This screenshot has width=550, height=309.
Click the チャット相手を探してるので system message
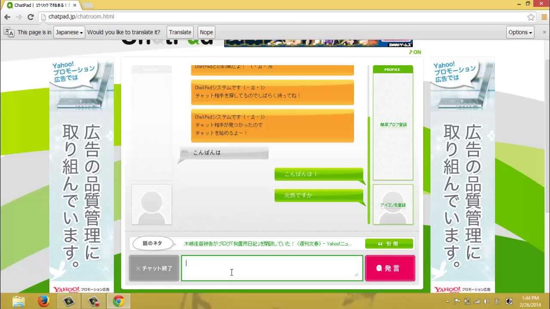[x=272, y=92]
